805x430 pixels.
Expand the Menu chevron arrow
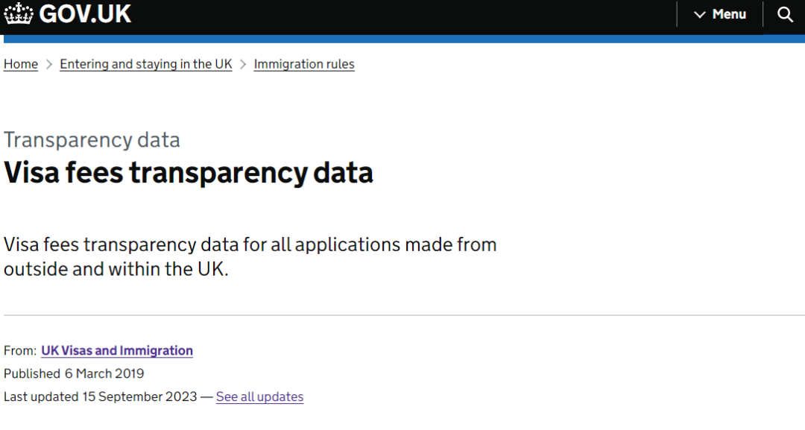pyautogui.click(x=699, y=15)
